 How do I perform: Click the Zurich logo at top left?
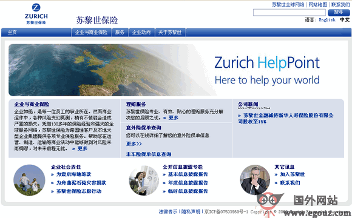[36, 14]
